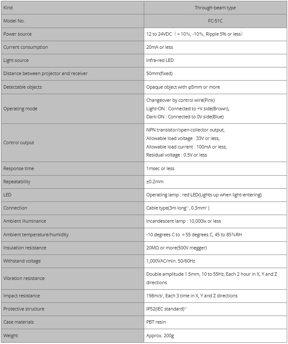Click the red LED operating lamp description
The width and height of the screenshot is (288, 344).
tap(204, 195)
